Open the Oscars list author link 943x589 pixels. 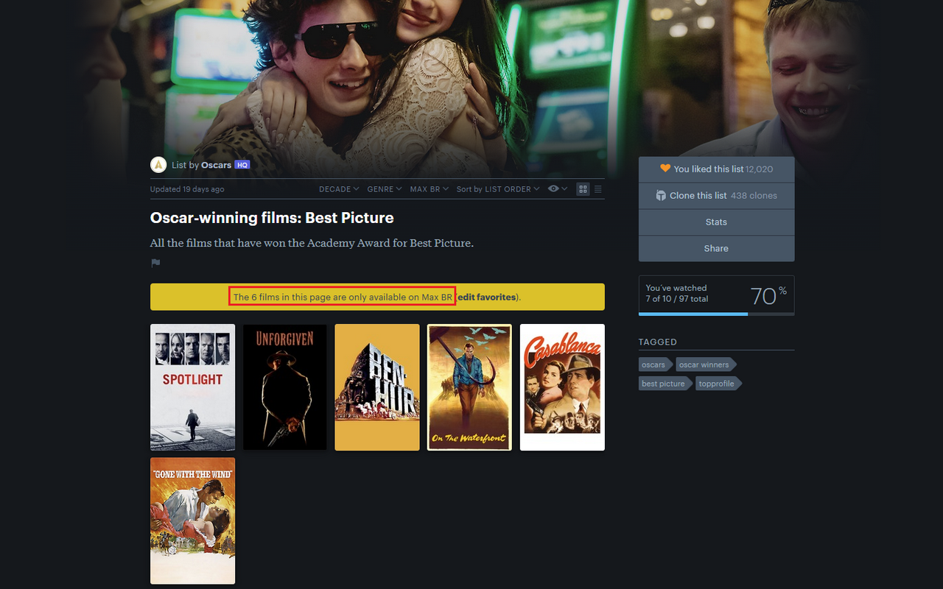[216, 165]
